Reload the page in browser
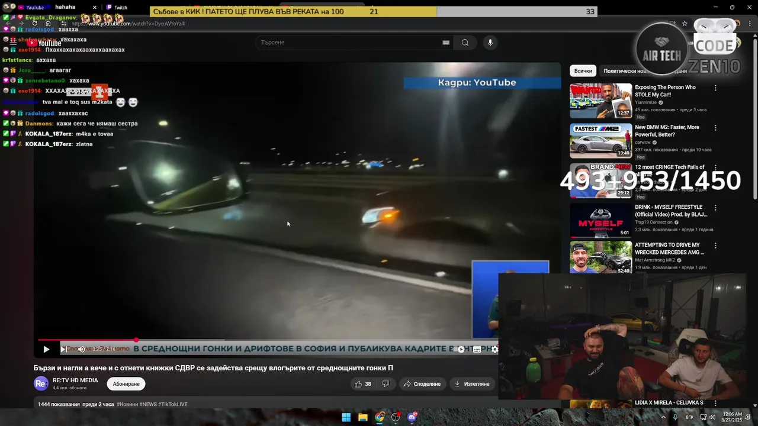The image size is (758, 426). pyautogui.click(x=35, y=24)
